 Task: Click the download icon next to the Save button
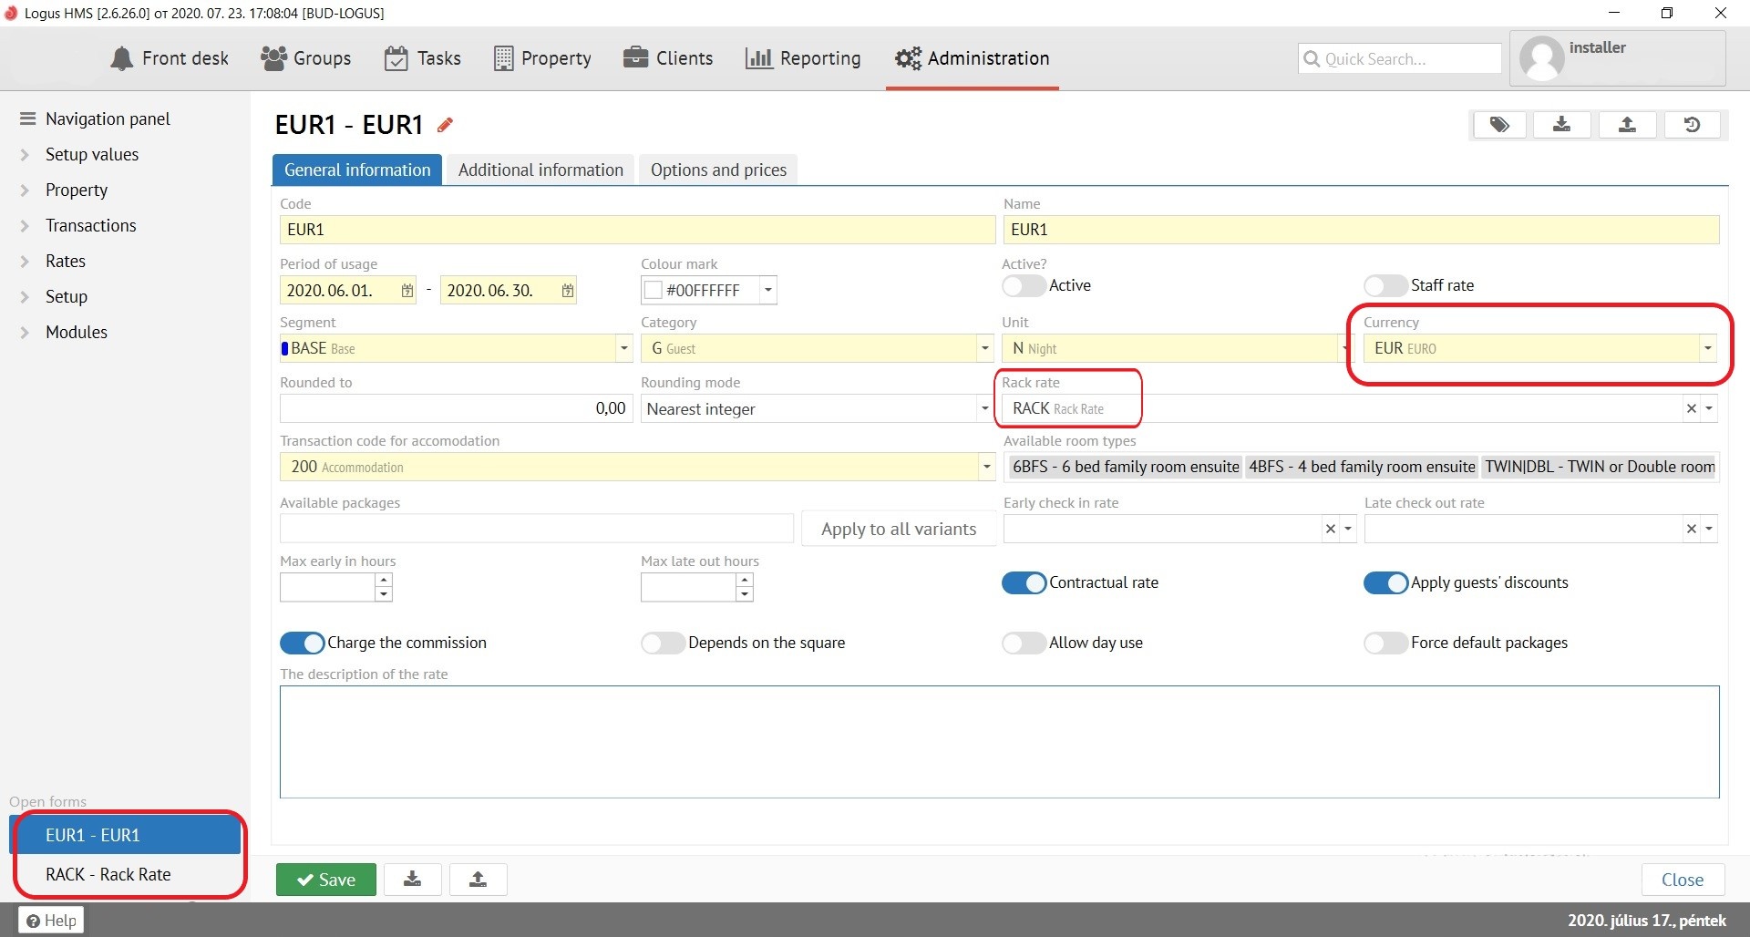click(413, 879)
